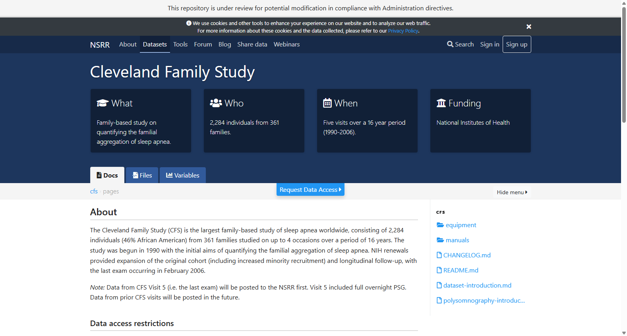
Task: Select the Datasets navigation item
Action: 155,44
